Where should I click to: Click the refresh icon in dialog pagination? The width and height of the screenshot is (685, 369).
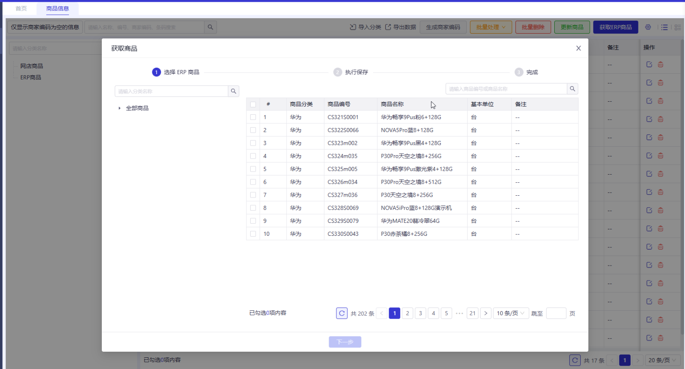342,313
